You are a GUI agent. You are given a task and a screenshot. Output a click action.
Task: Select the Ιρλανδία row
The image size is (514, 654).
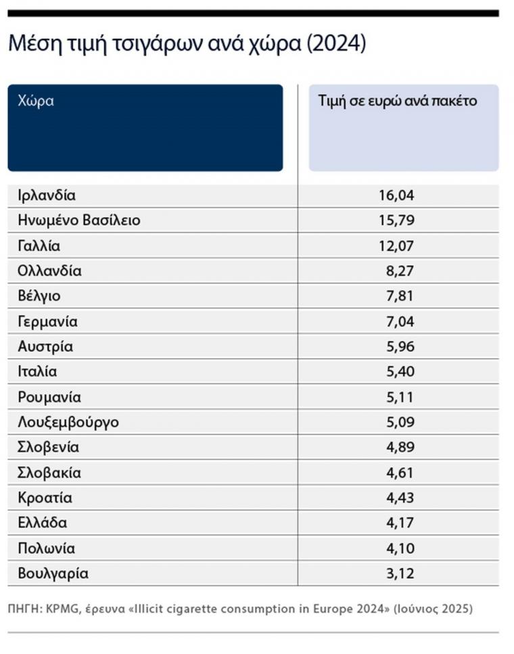(253, 195)
